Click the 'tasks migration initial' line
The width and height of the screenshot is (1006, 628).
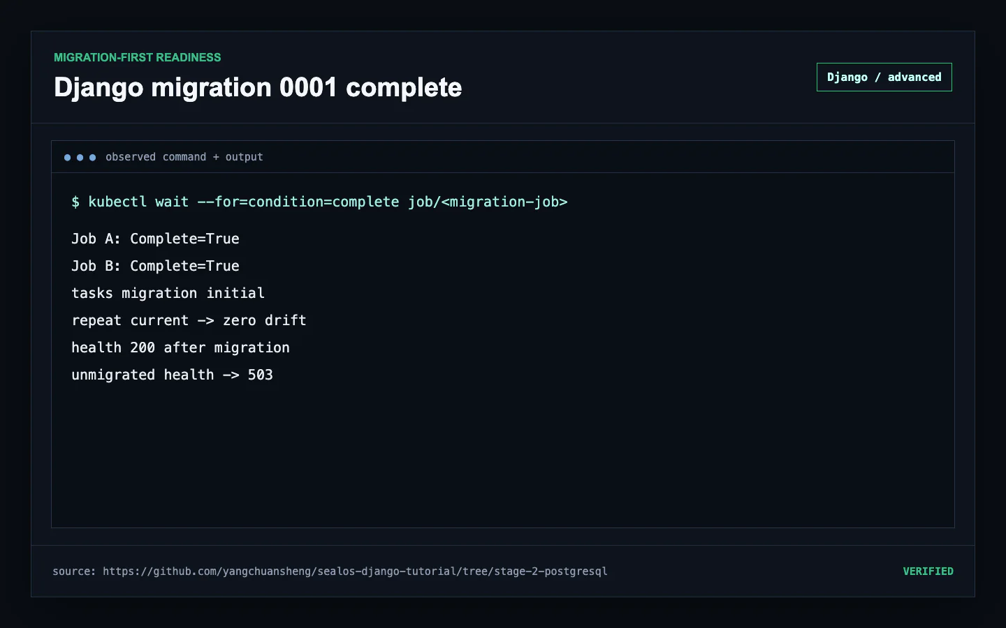[168, 293]
